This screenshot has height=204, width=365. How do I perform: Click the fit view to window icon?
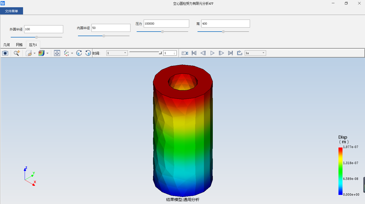(57, 53)
